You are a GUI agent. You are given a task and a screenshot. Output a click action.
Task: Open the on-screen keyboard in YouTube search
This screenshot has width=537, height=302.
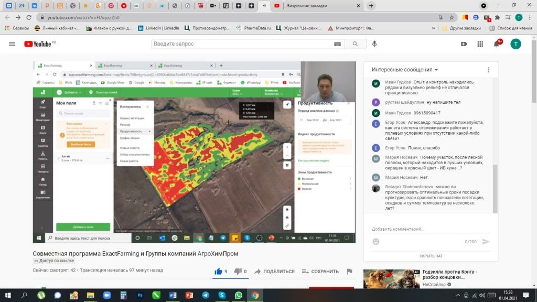pyautogui.click(x=337, y=44)
